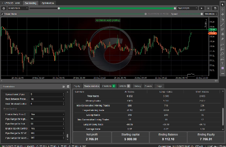Open the Logs tab
Image resolution: width=226 pixels, height=147 pixels.
[159, 86]
